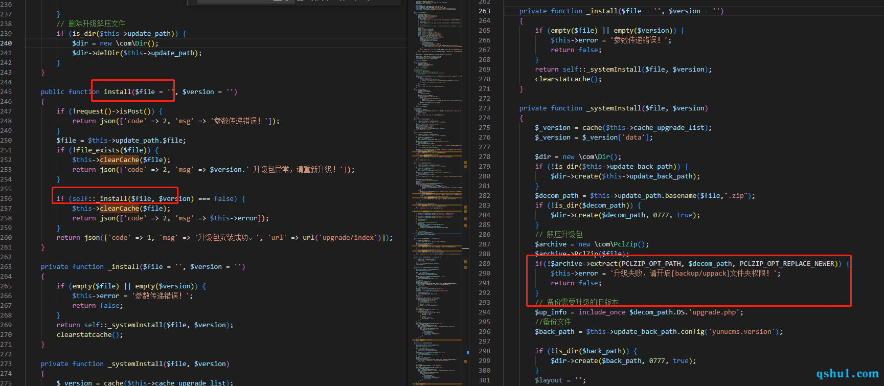Click 'if(!$archive->extract(PCLZIP_OPT_PATH' on line 289
Image resolution: width=884 pixels, height=386 pixels.
(x=692, y=263)
